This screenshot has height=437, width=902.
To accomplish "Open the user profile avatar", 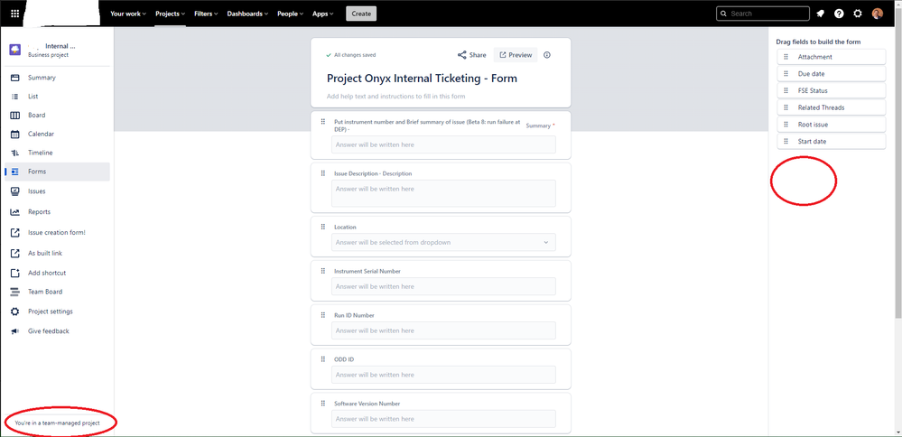I will [x=878, y=14].
